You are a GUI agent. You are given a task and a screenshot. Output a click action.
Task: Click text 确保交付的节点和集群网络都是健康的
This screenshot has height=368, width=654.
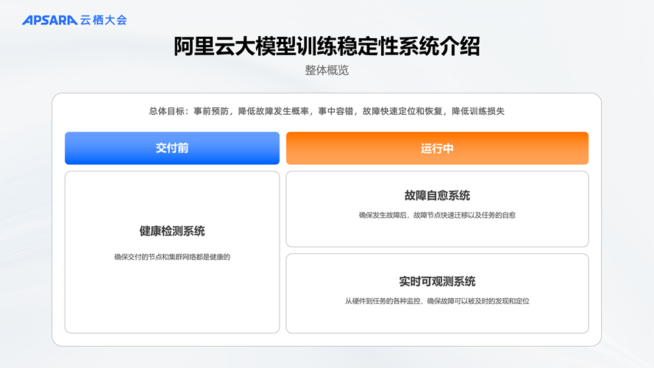(172, 257)
